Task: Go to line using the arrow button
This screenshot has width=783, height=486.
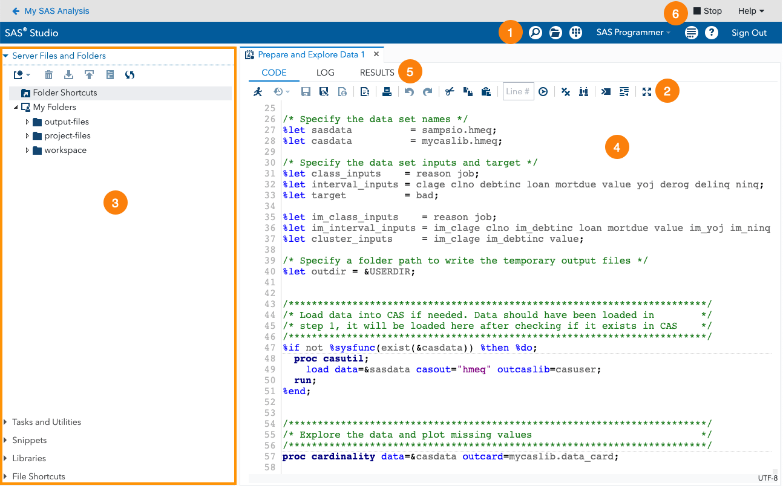Action: pos(543,92)
